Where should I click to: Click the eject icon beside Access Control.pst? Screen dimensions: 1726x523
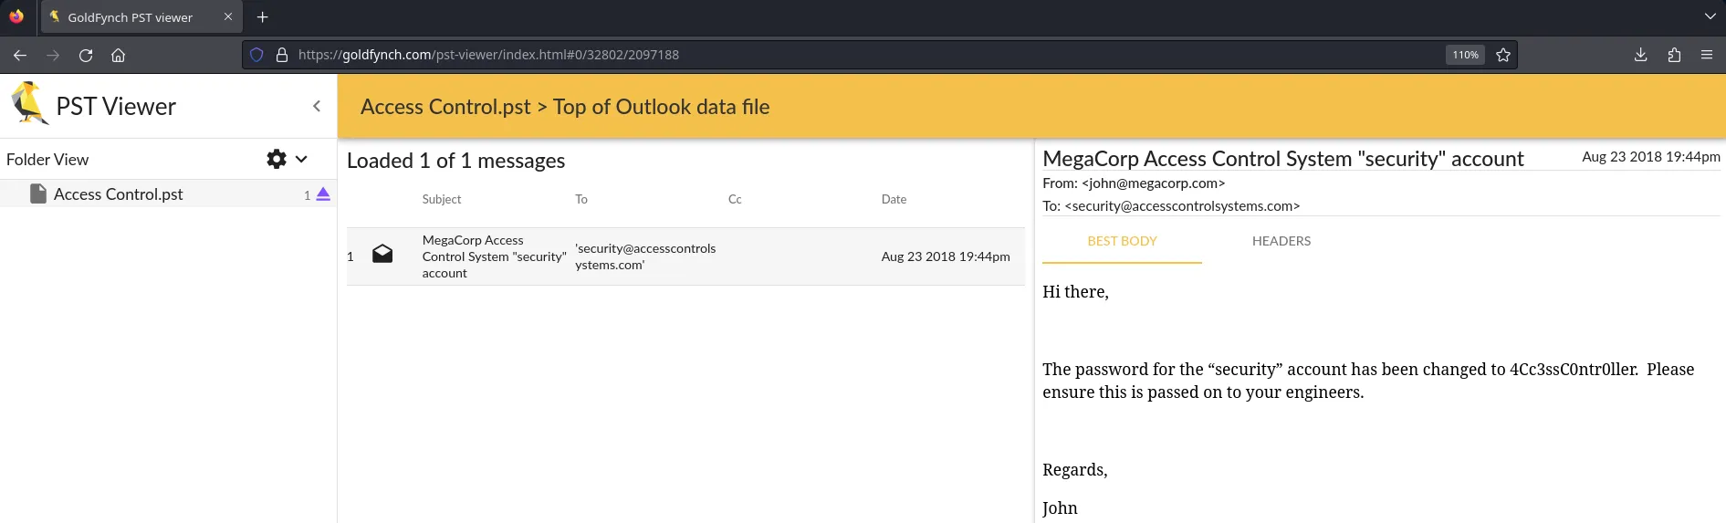[x=323, y=194]
